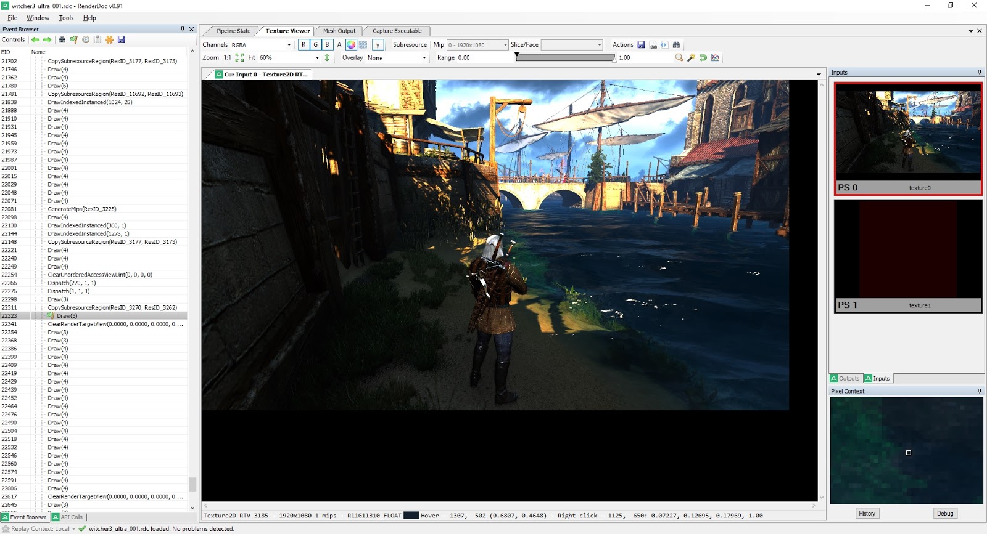Click the binoculars find icon in Event Browser
The image size is (987, 534).
click(62, 40)
